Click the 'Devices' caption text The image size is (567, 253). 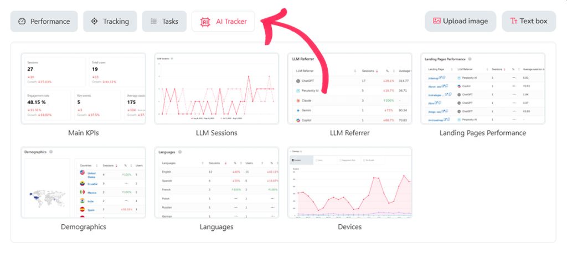pos(350,227)
